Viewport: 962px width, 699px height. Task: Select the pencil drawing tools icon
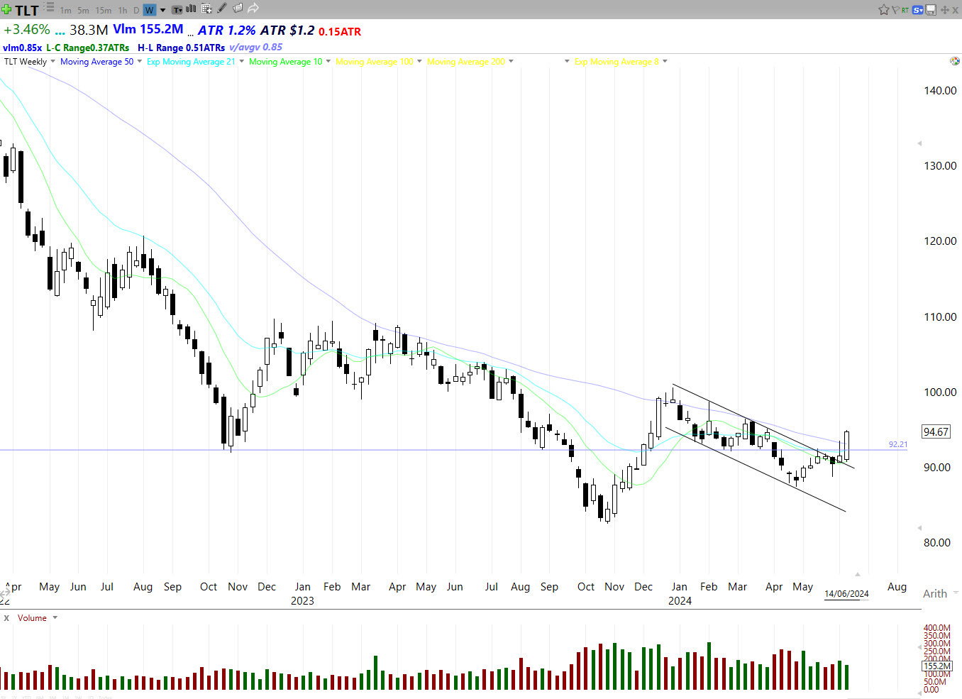pos(222,9)
